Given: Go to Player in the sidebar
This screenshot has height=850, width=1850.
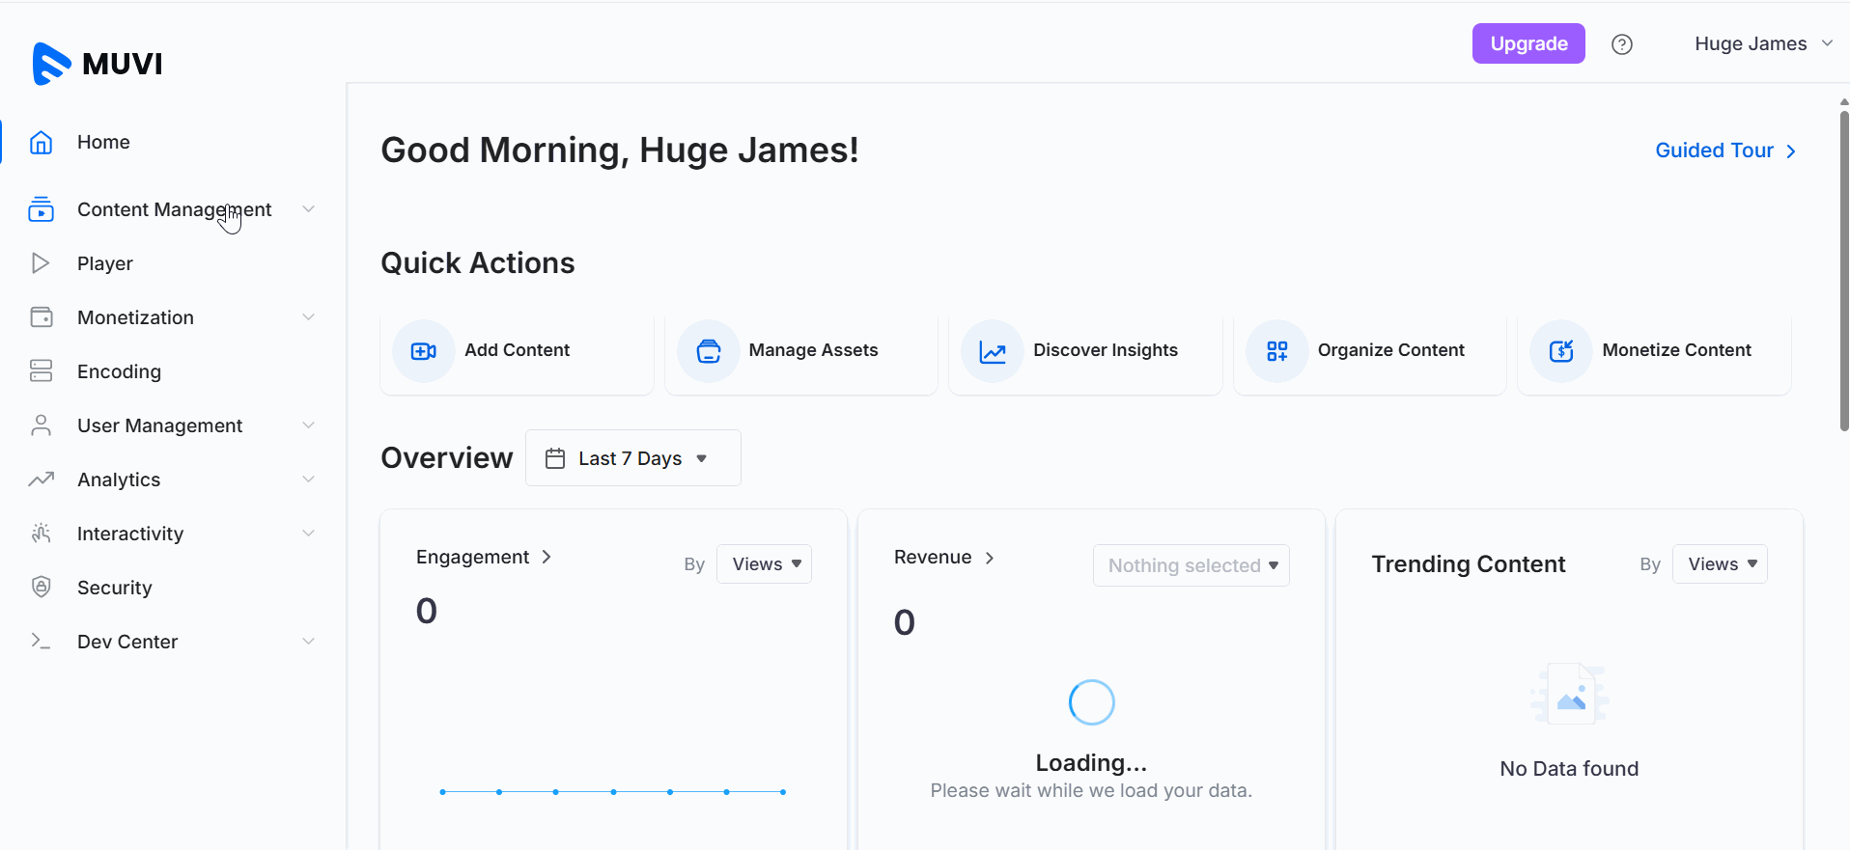Looking at the screenshot, I should 105,263.
